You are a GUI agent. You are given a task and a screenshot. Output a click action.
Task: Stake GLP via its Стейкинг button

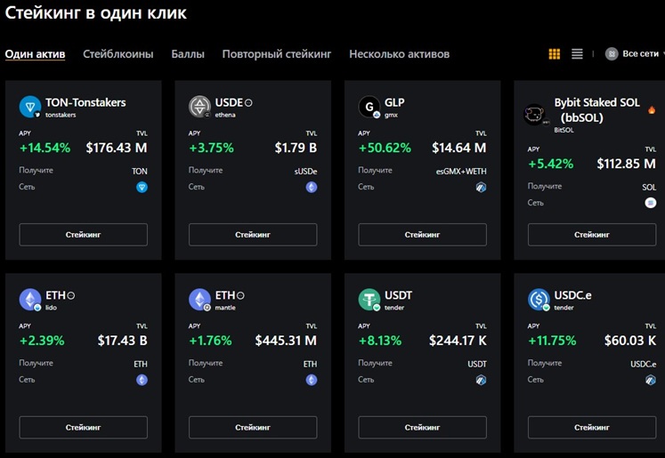pos(422,234)
